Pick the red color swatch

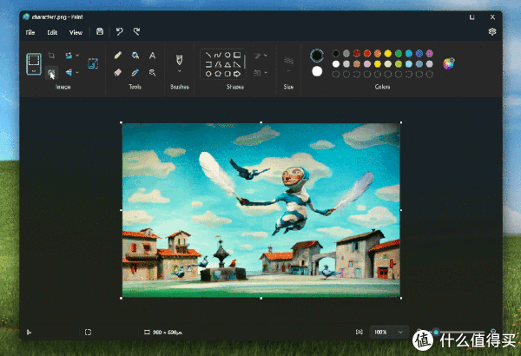[367, 53]
